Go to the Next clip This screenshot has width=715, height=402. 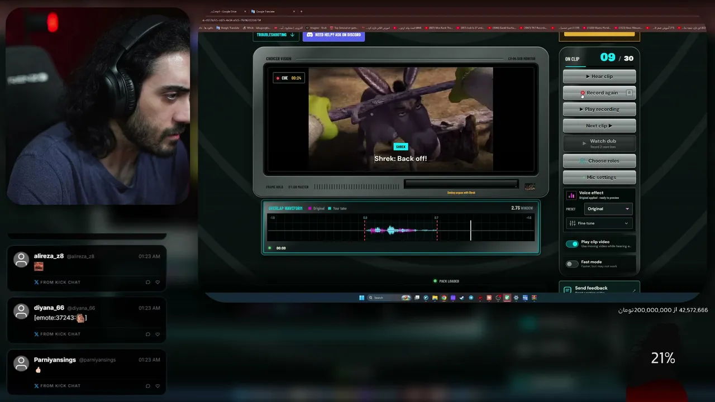(599, 126)
